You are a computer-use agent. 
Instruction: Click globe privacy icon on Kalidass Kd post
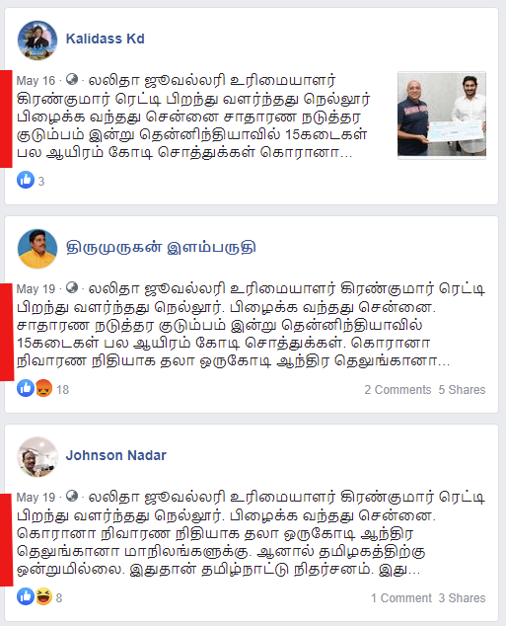point(72,79)
